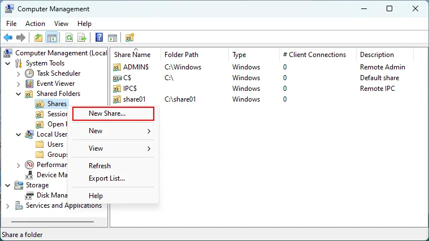This screenshot has width=429, height=241.
Task: Open the Help menu in menu bar
Action: click(x=84, y=24)
